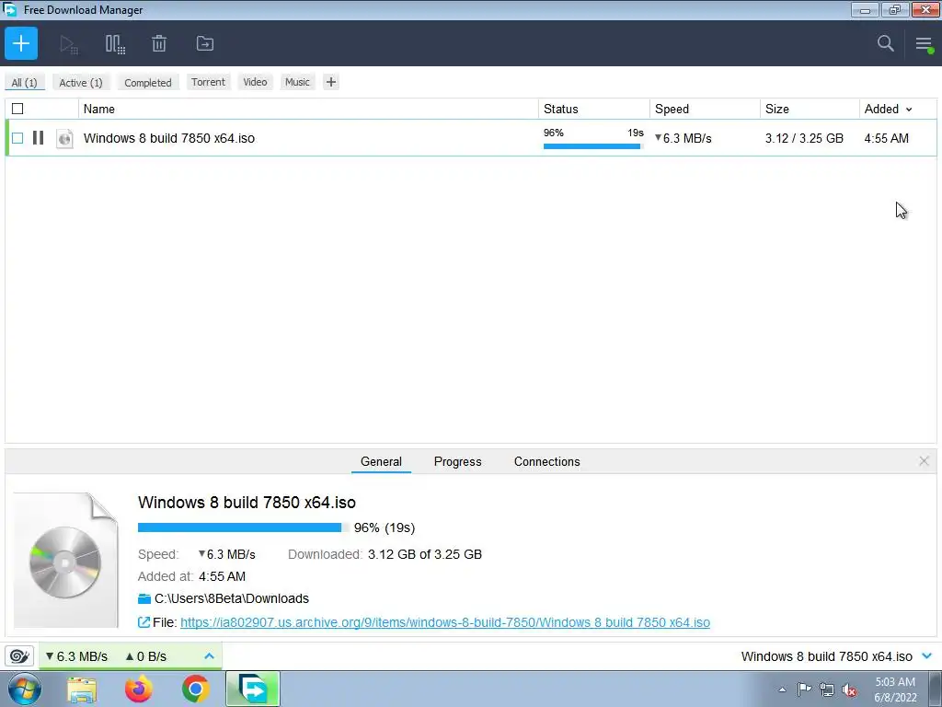Screen dimensions: 942x707
Task: Toggle the Added column sort arrow
Action: coord(908,110)
